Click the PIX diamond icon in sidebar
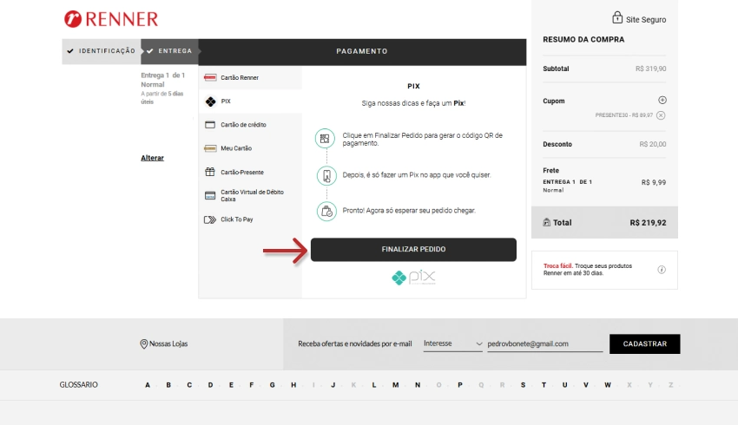The image size is (738, 425). point(210,101)
